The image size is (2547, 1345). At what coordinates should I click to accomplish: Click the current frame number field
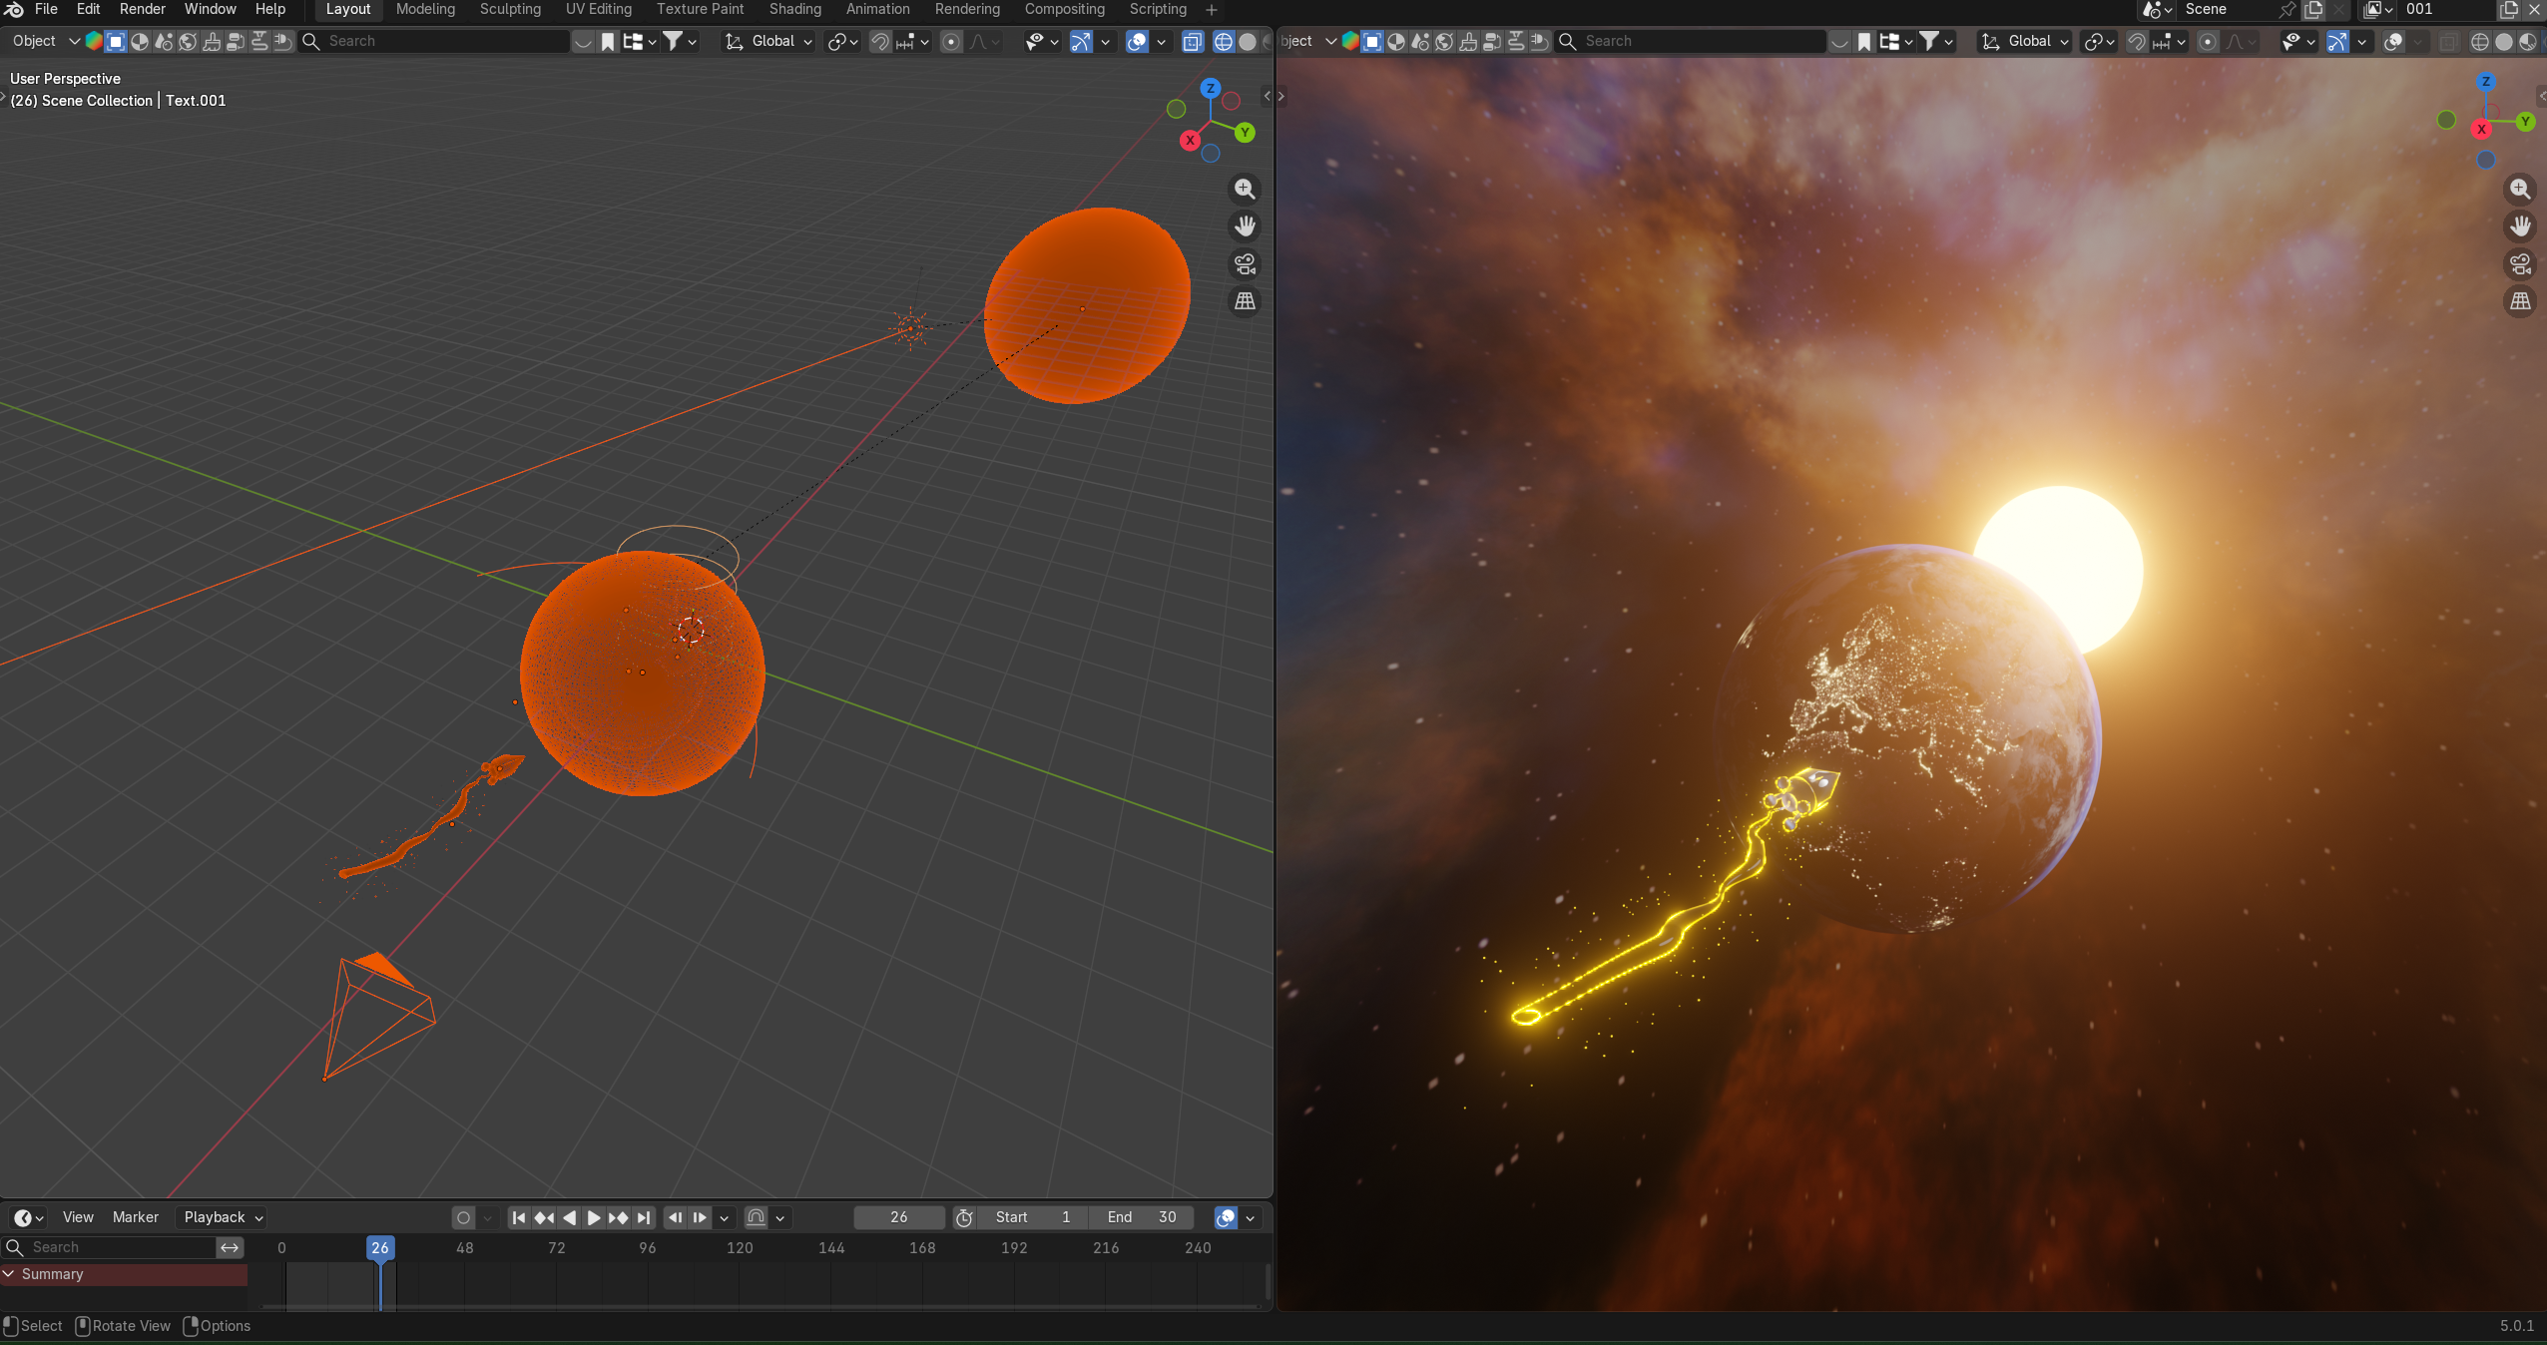(x=897, y=1217)
